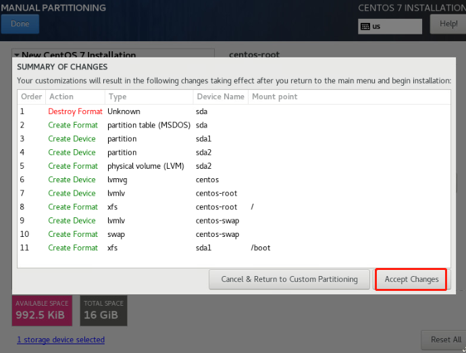Viewport: 466px width, 353px height.
Task: Select the '/boot' mount point cell
Action: click(x=261, y=248)
